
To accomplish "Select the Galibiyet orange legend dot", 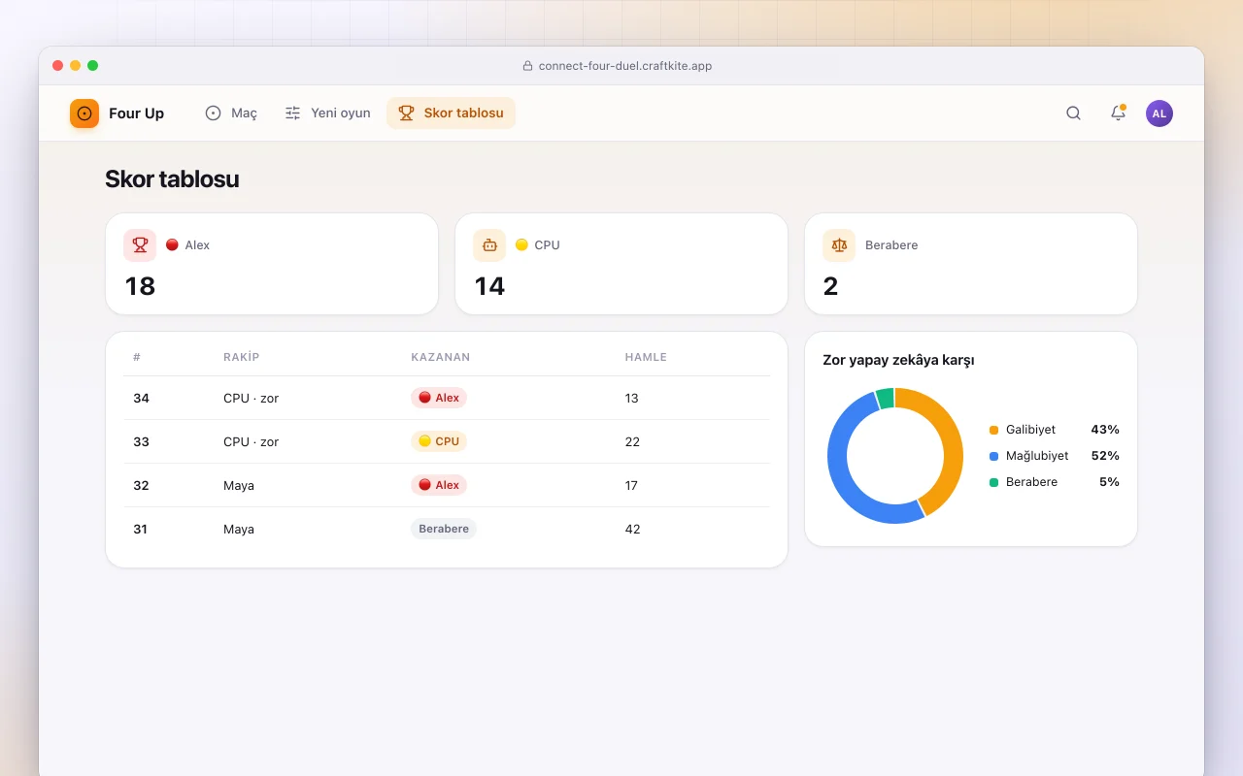I will coord(993,430).
